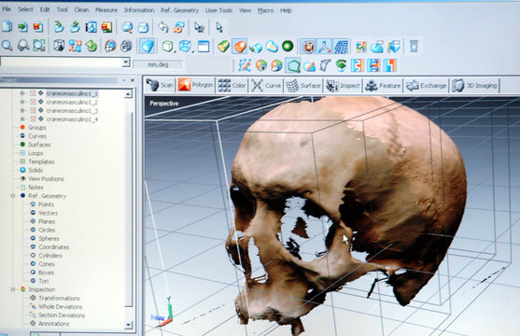The height and width of the screenshot is (336, 520).
Task: Select craneomasculino1_4 in the tree
Action: pyautogui.click(x=72, y=119)
